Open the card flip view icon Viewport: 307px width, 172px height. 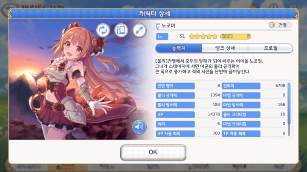point(121,30)
